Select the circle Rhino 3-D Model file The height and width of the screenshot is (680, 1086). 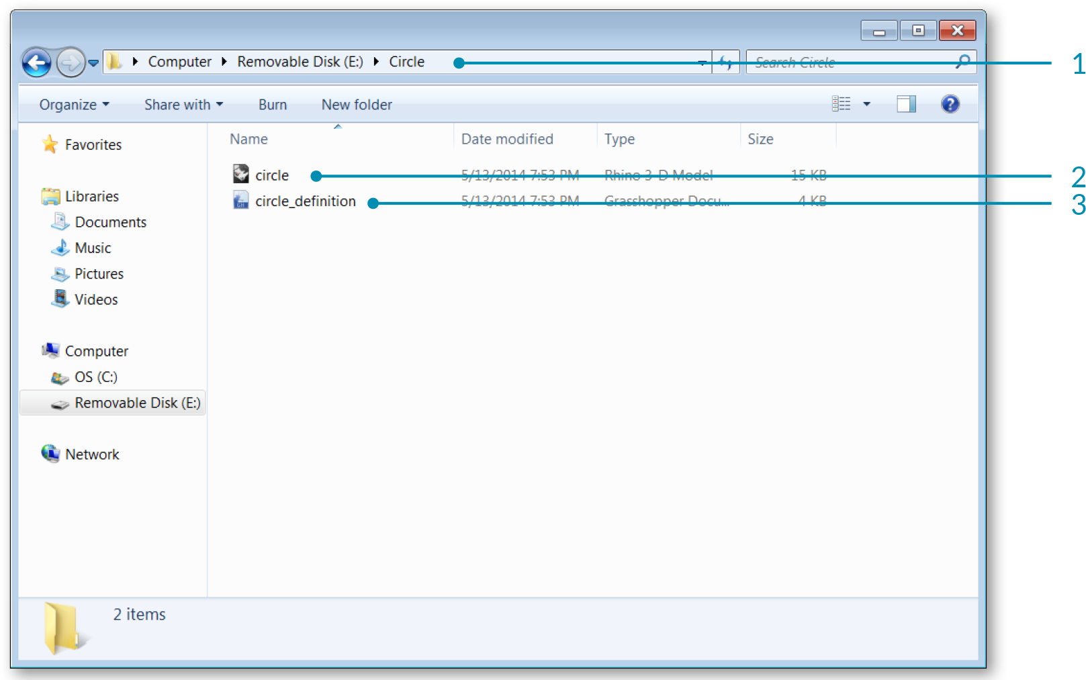(271, 175)
